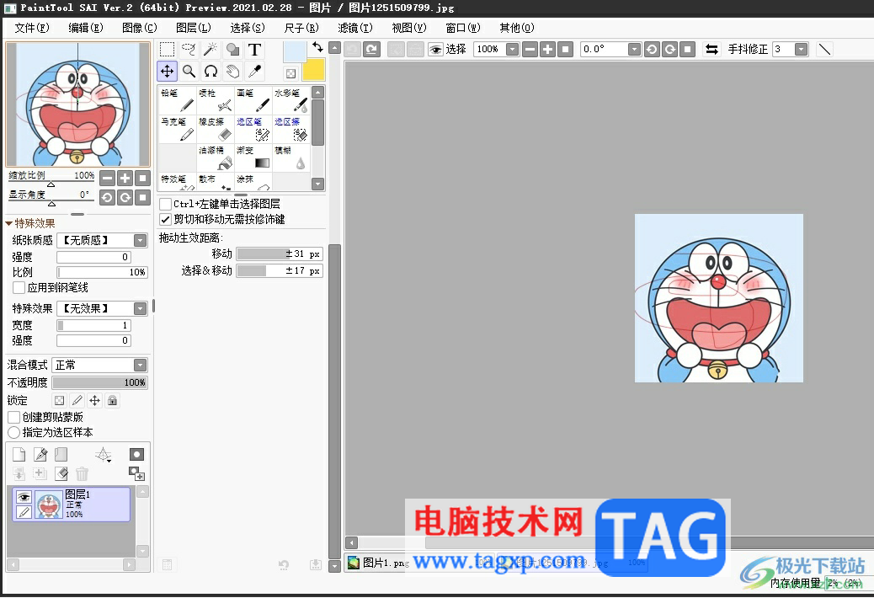Choose the 油漆桶 paint bucket tool
The height and width of the screenshot is (598, 874).
216,158
